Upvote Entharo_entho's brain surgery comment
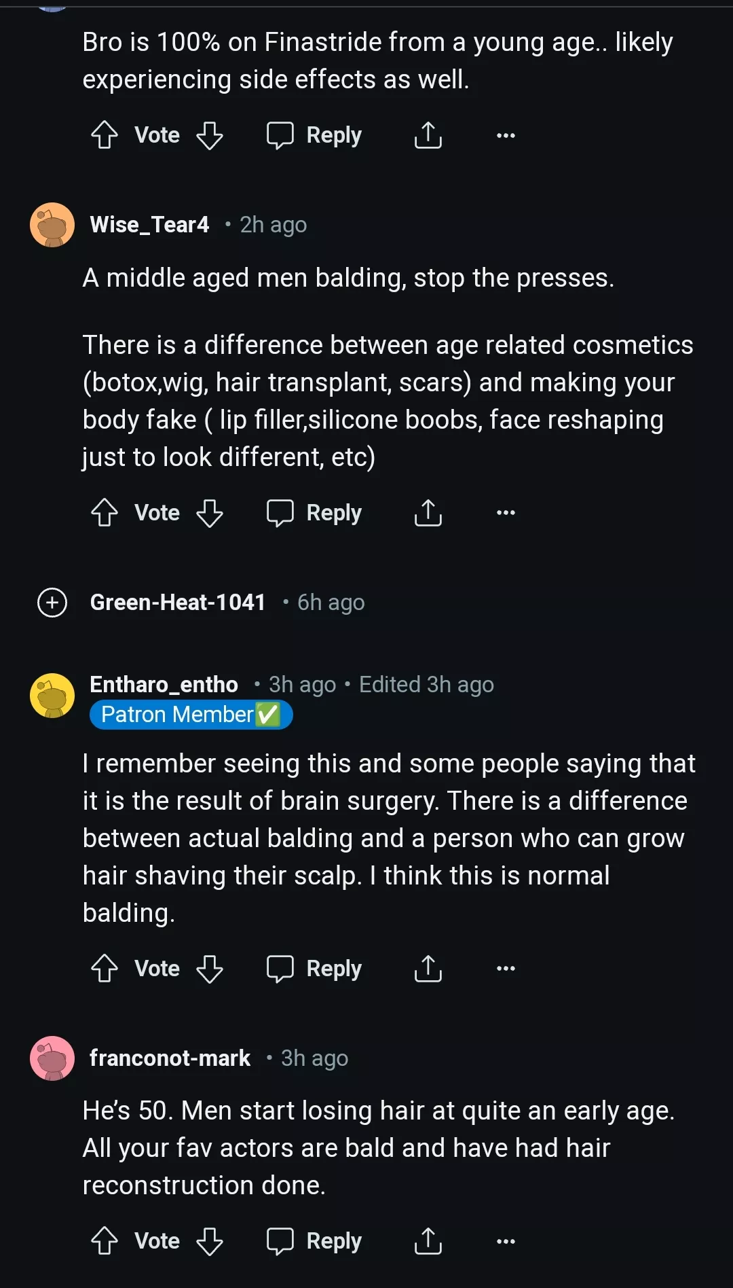Screen dimensions: 733x1288 (x=105, y=968)
